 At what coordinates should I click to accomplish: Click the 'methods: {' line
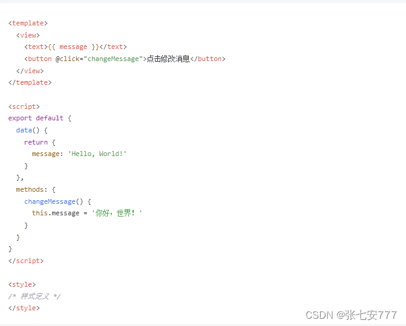(36, 190)
